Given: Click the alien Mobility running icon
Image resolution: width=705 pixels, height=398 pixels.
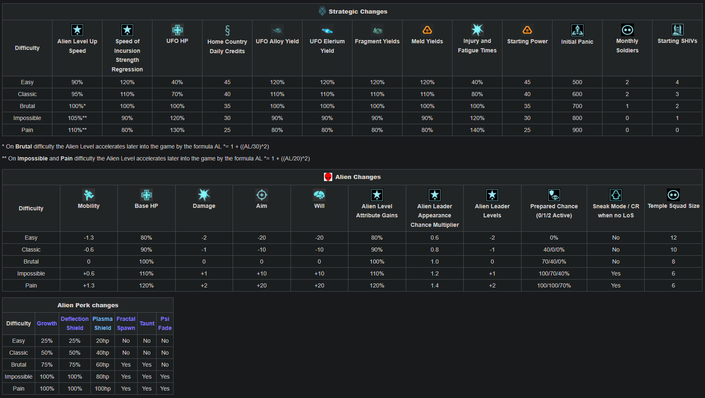Looking at the screenshot, I should [89, 195].
